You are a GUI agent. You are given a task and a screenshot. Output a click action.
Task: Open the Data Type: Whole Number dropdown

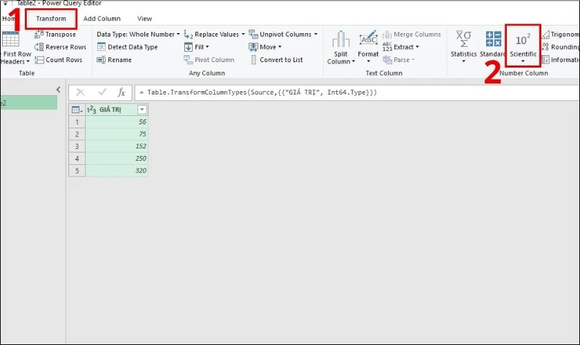pos(138,34)
